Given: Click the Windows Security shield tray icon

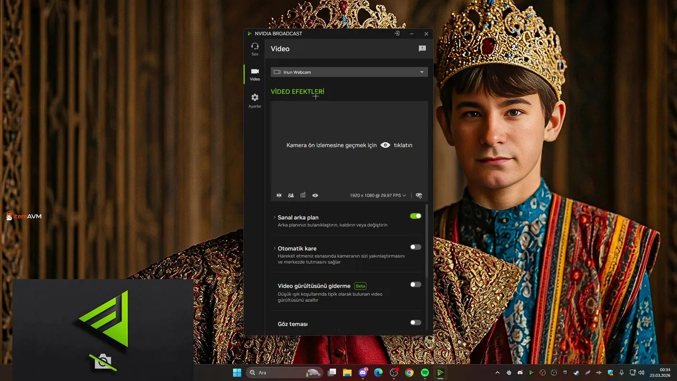Looking at the screenshot, I should pyautogui.click(x=610, y=373).
